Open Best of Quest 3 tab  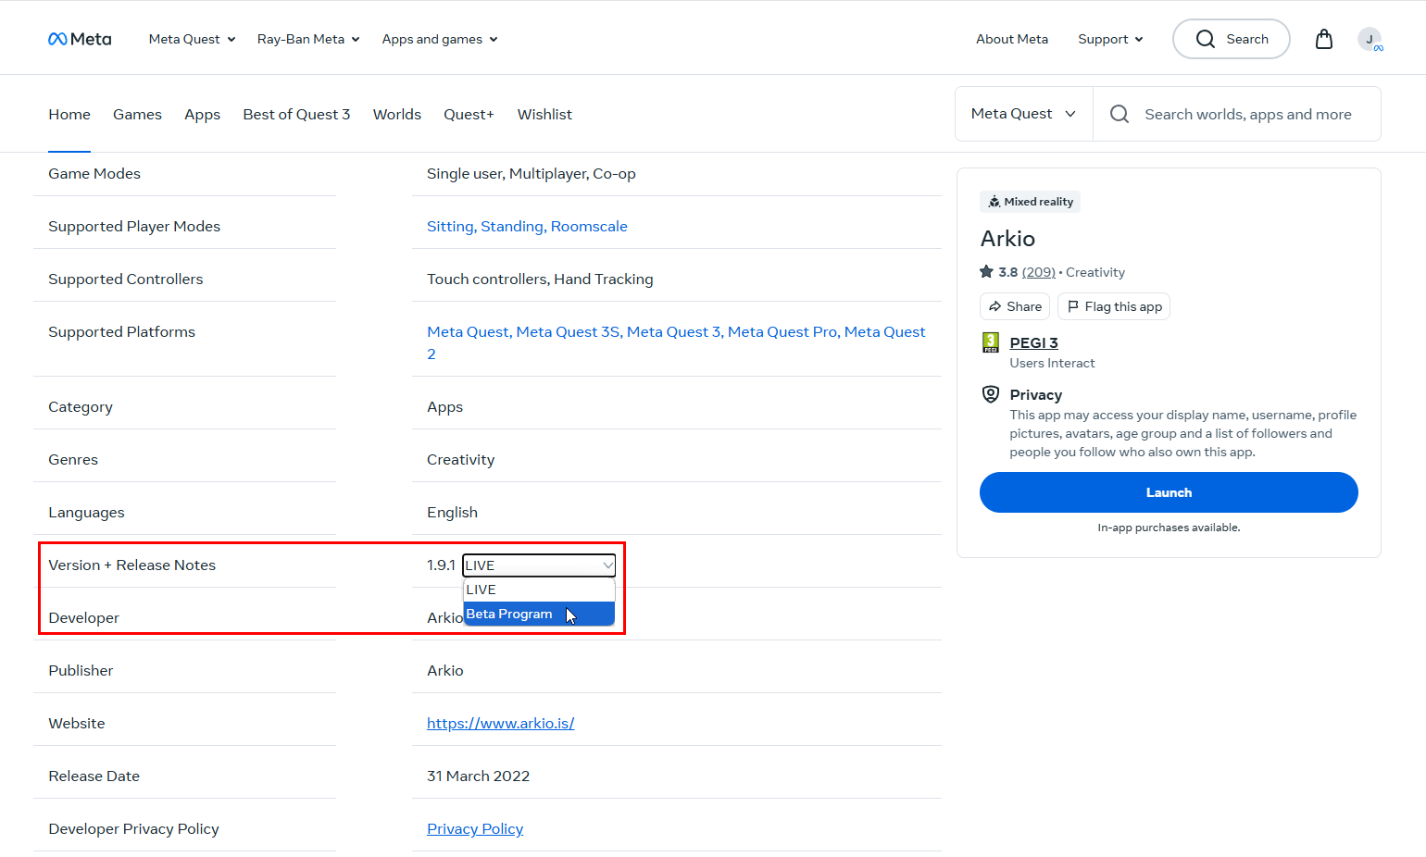(296, 114)
